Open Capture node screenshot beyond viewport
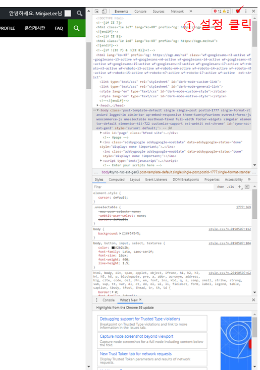The image size is (260, 370). [136, 336]
